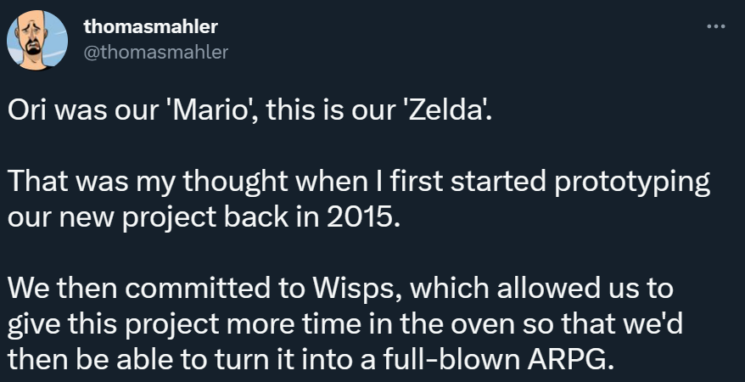The image size is (745, 382).
Task: Open the tweet's more options menu
Action: tap(716, 27)
